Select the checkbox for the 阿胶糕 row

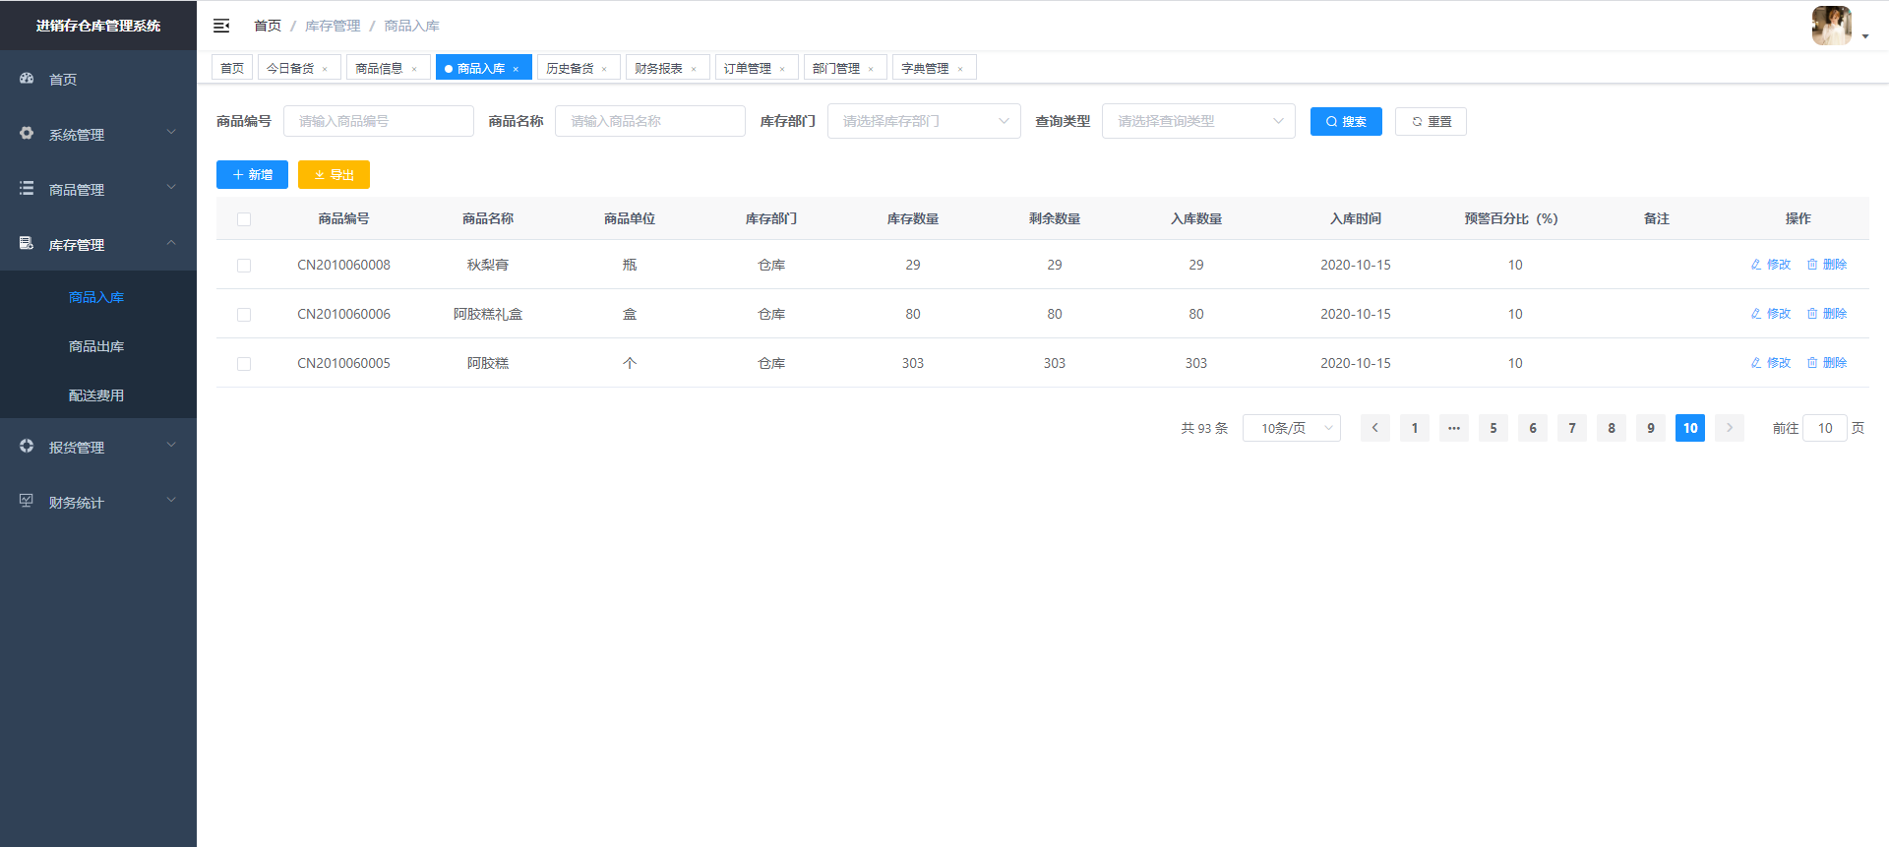click(244, 364)
